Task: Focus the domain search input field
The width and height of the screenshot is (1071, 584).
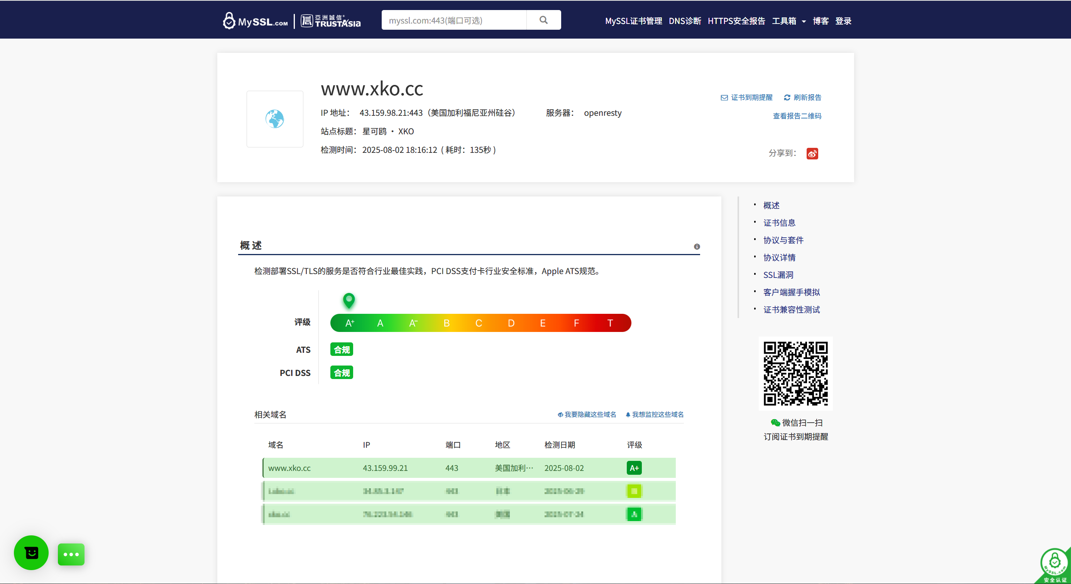Action: (x=454, y=20)
